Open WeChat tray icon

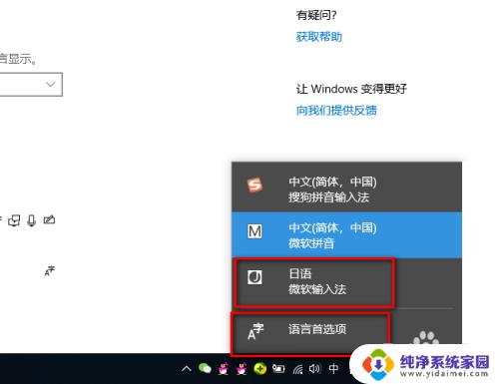(205, 368)
